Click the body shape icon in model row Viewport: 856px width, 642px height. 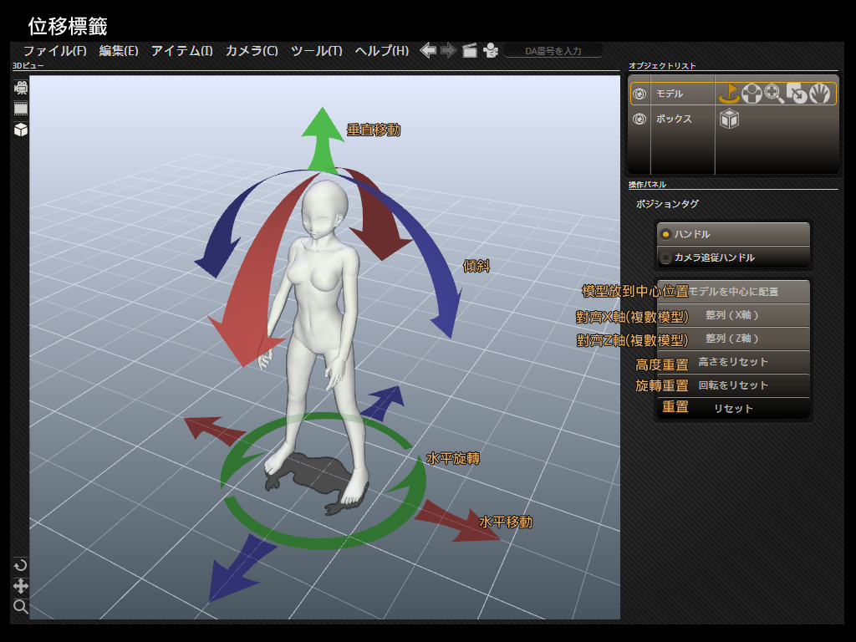click(x=752, y=94)
